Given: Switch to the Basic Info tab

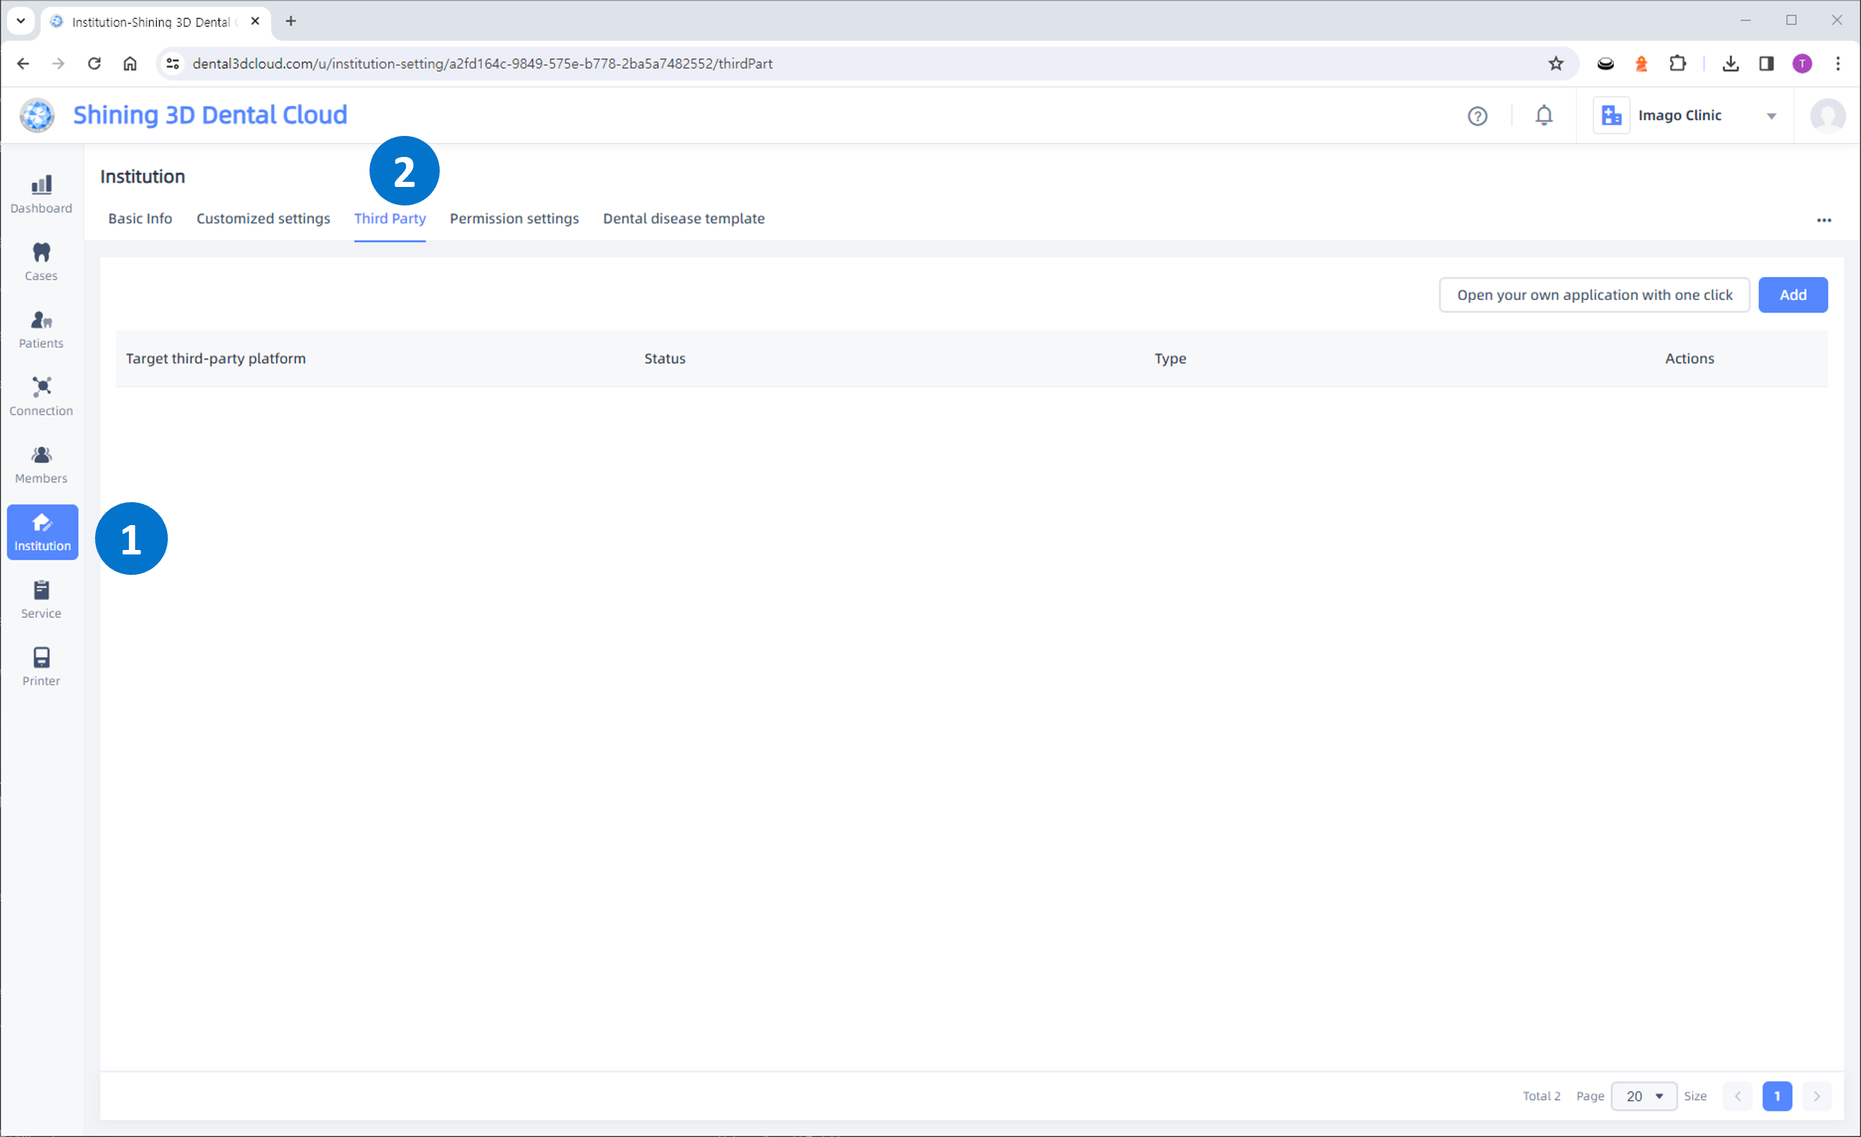Looking at the screenshot, I should (x=140, y=218).
